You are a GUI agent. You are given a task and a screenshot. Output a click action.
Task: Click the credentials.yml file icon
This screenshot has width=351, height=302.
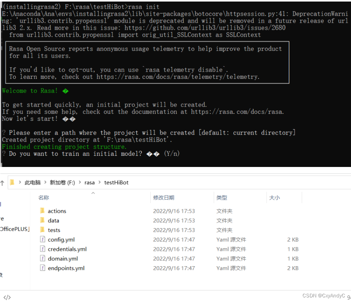(42, 249)
